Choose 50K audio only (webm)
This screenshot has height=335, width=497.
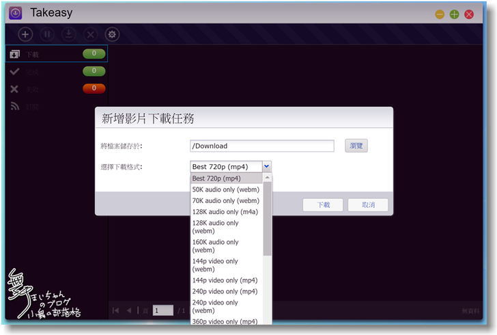point(227,189)
